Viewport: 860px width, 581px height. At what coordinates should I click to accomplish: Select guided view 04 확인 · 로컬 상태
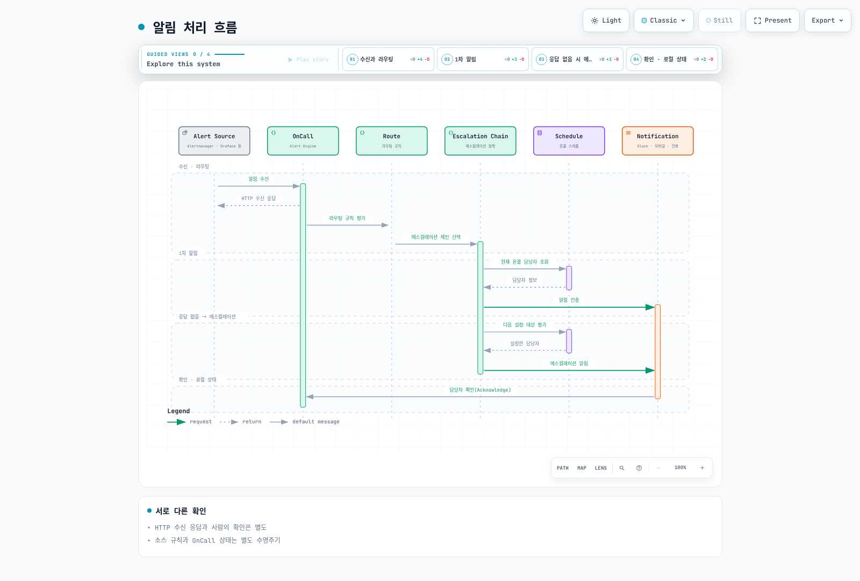click(672, 59)
